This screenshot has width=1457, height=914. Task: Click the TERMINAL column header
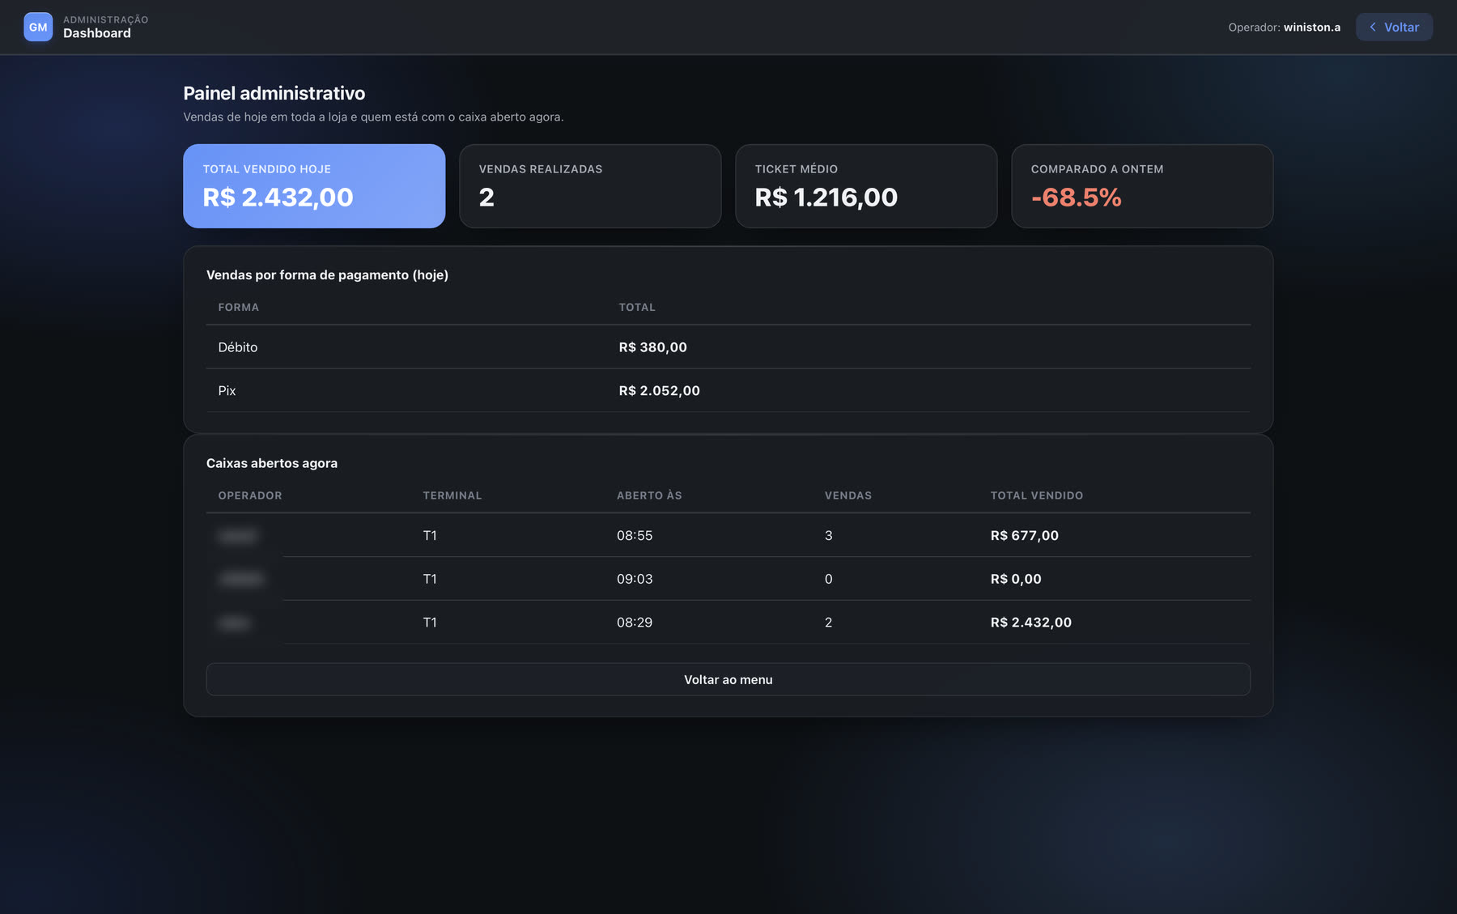tap(452, 495)
